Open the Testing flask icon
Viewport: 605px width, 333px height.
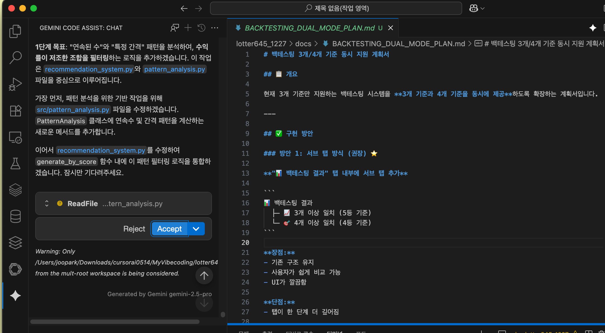15,163
